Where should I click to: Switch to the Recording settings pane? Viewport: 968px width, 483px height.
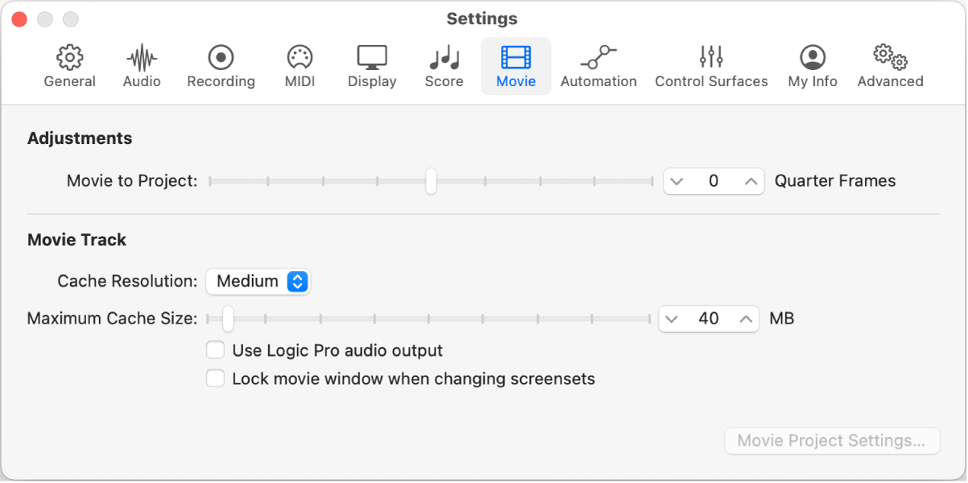(221, 66)
